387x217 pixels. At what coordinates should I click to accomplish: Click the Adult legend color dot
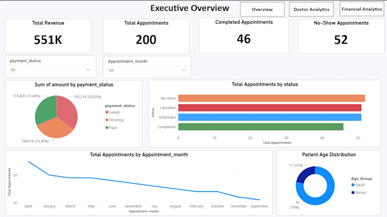353,185
